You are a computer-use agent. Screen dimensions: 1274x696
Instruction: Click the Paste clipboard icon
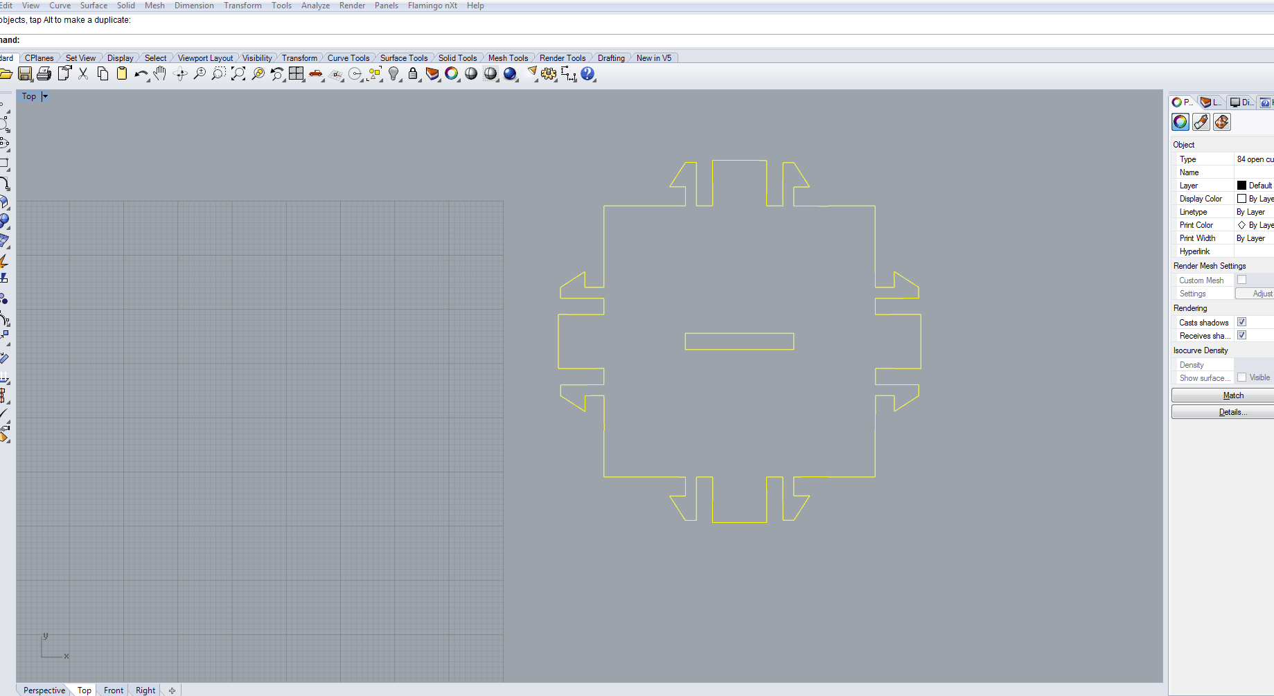(122, 73)
